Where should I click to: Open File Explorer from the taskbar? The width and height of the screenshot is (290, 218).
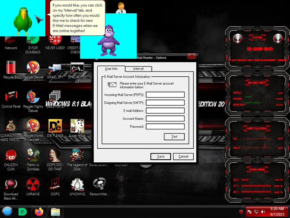click(55, 212)
